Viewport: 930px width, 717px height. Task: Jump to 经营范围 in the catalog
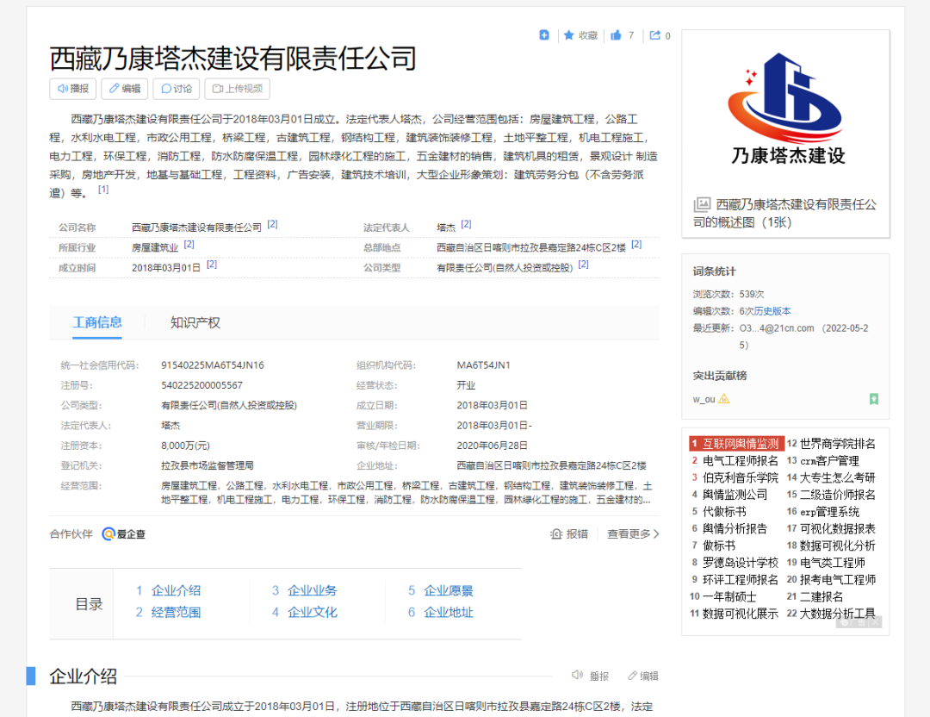pyautogui.click(x=176, y=612)
